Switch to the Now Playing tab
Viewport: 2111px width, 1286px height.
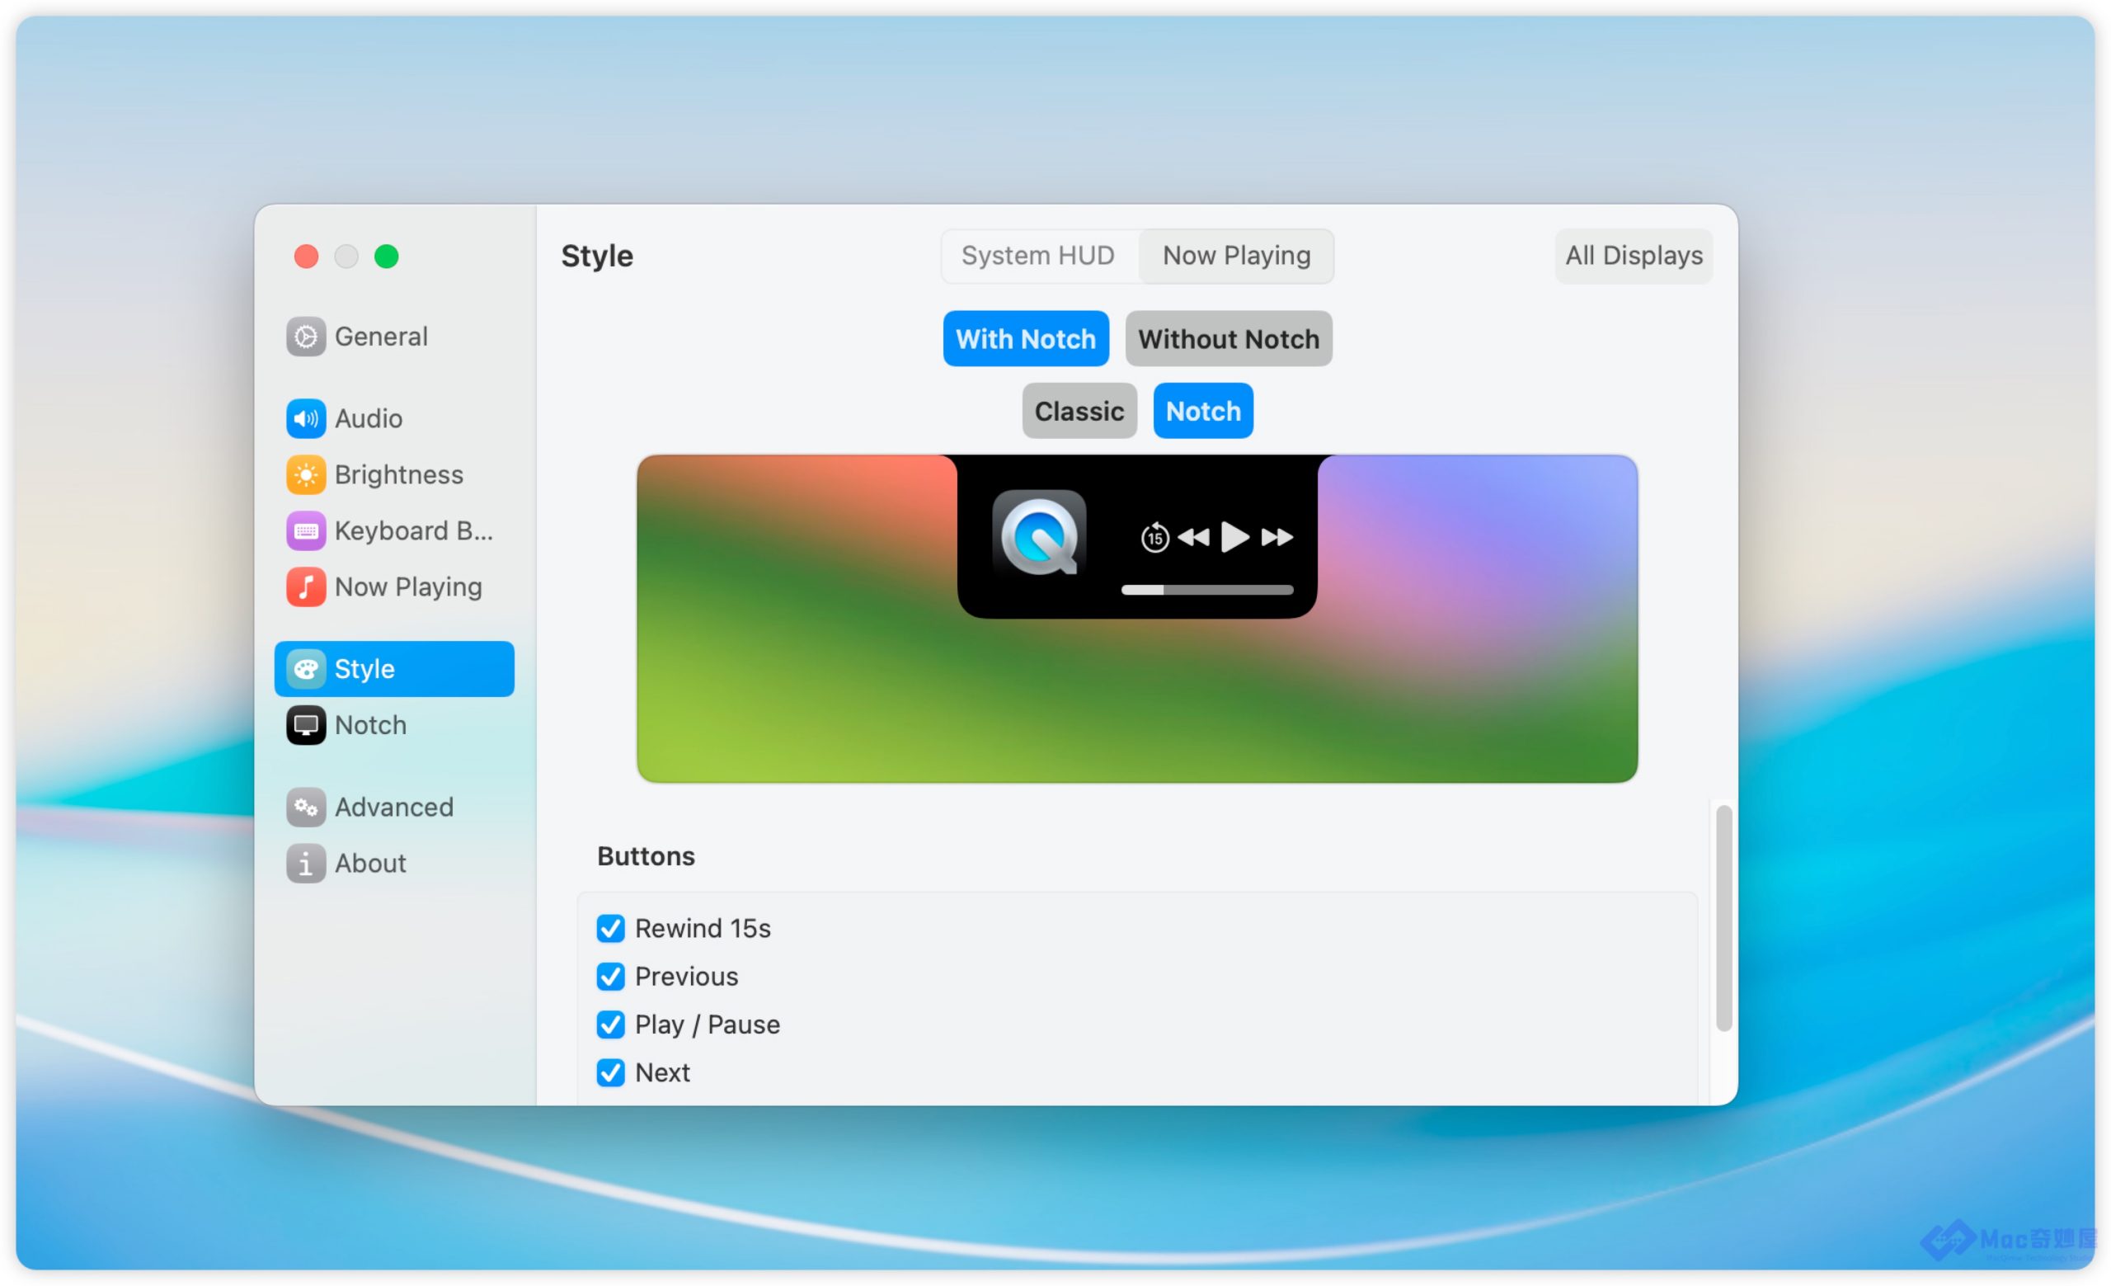click(x=1235, y=256)
